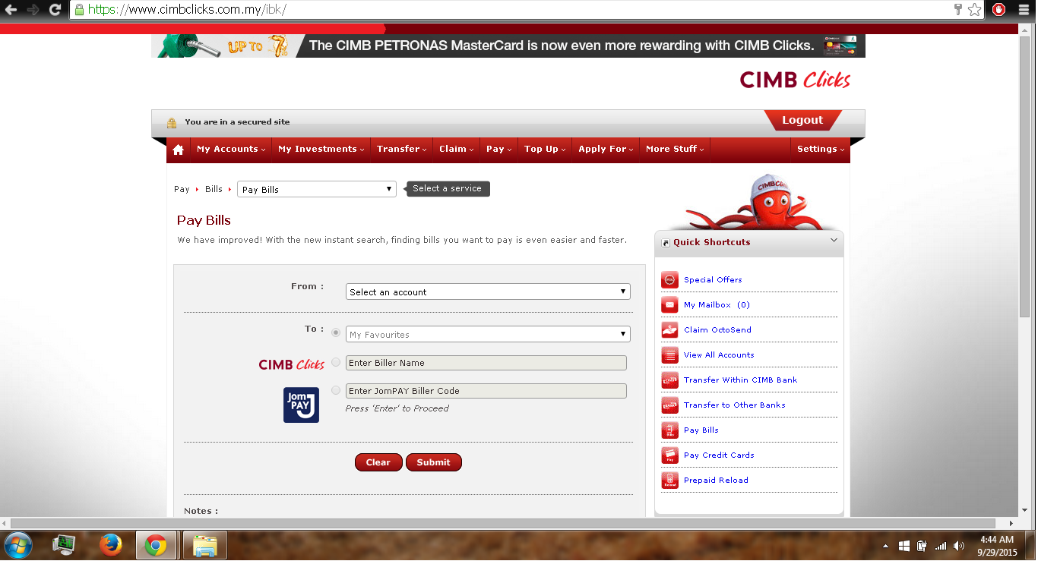
Task: Click the Submit button
Action: coord(434,462)
